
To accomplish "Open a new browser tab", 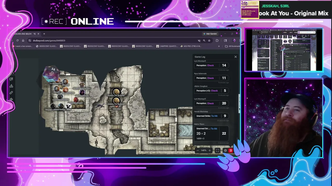I will tap(44, 34).
